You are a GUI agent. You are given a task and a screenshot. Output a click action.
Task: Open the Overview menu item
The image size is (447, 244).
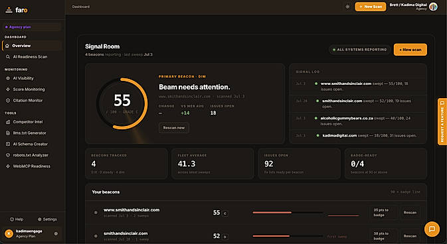click(x=32, y=46)
